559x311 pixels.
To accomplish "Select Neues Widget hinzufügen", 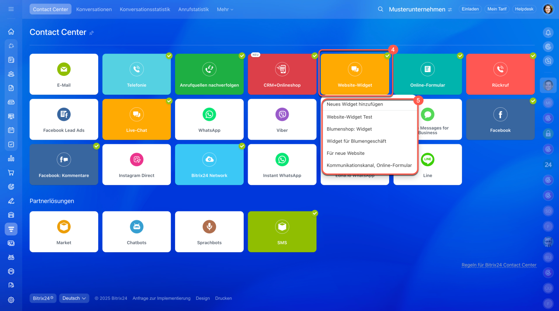I will coord(355,104).
